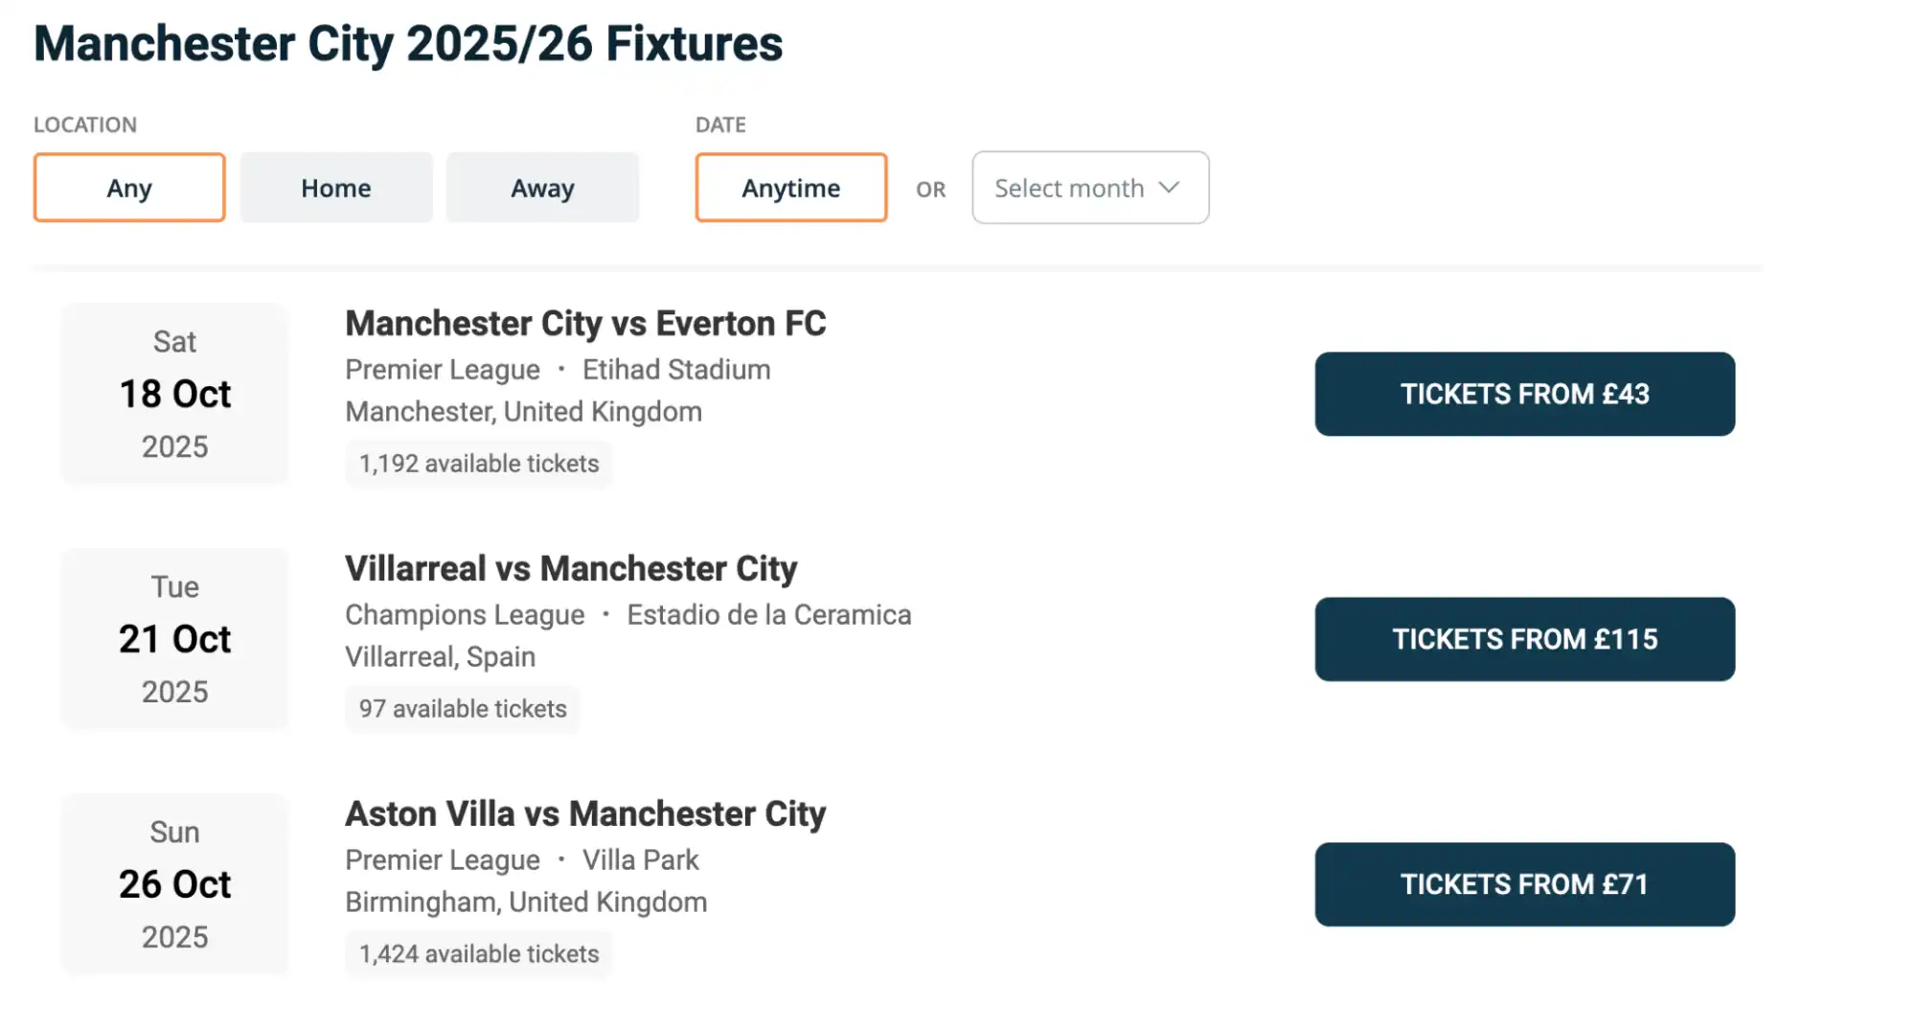Image resolution: width=1915 pixels, height=1029 pixels.
Task: Open tickets for Manchester City vs Everton FC
Action: point(1524,394)
